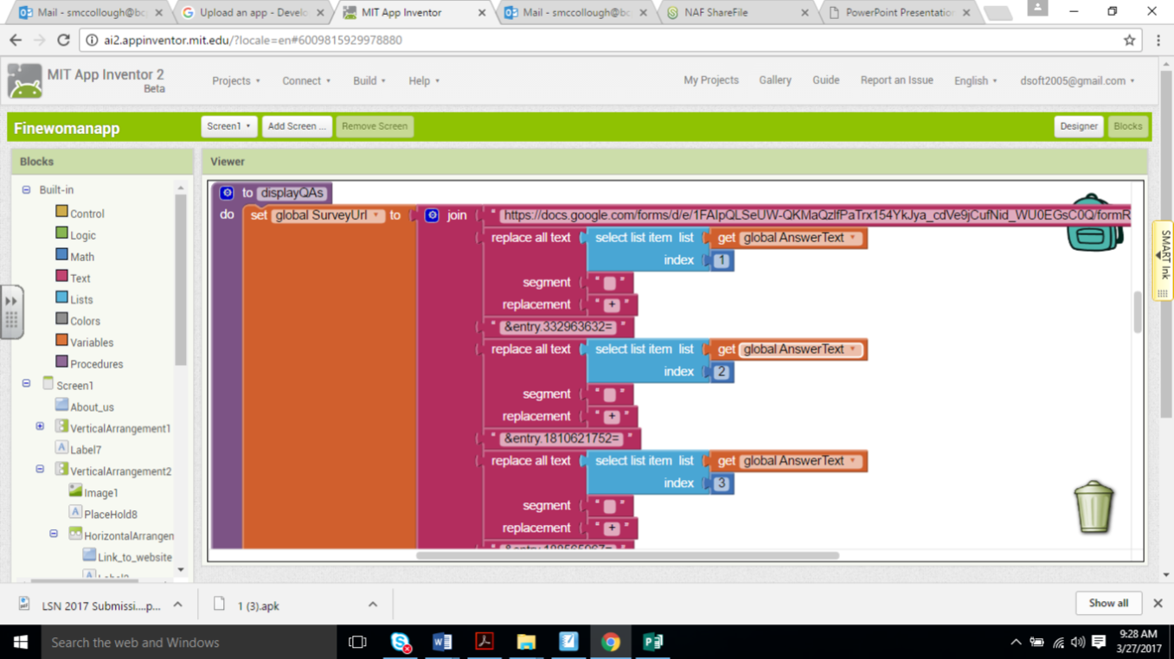Click the Remove Screen button
Screen dimensions: 1174x659
pos(375,126)
